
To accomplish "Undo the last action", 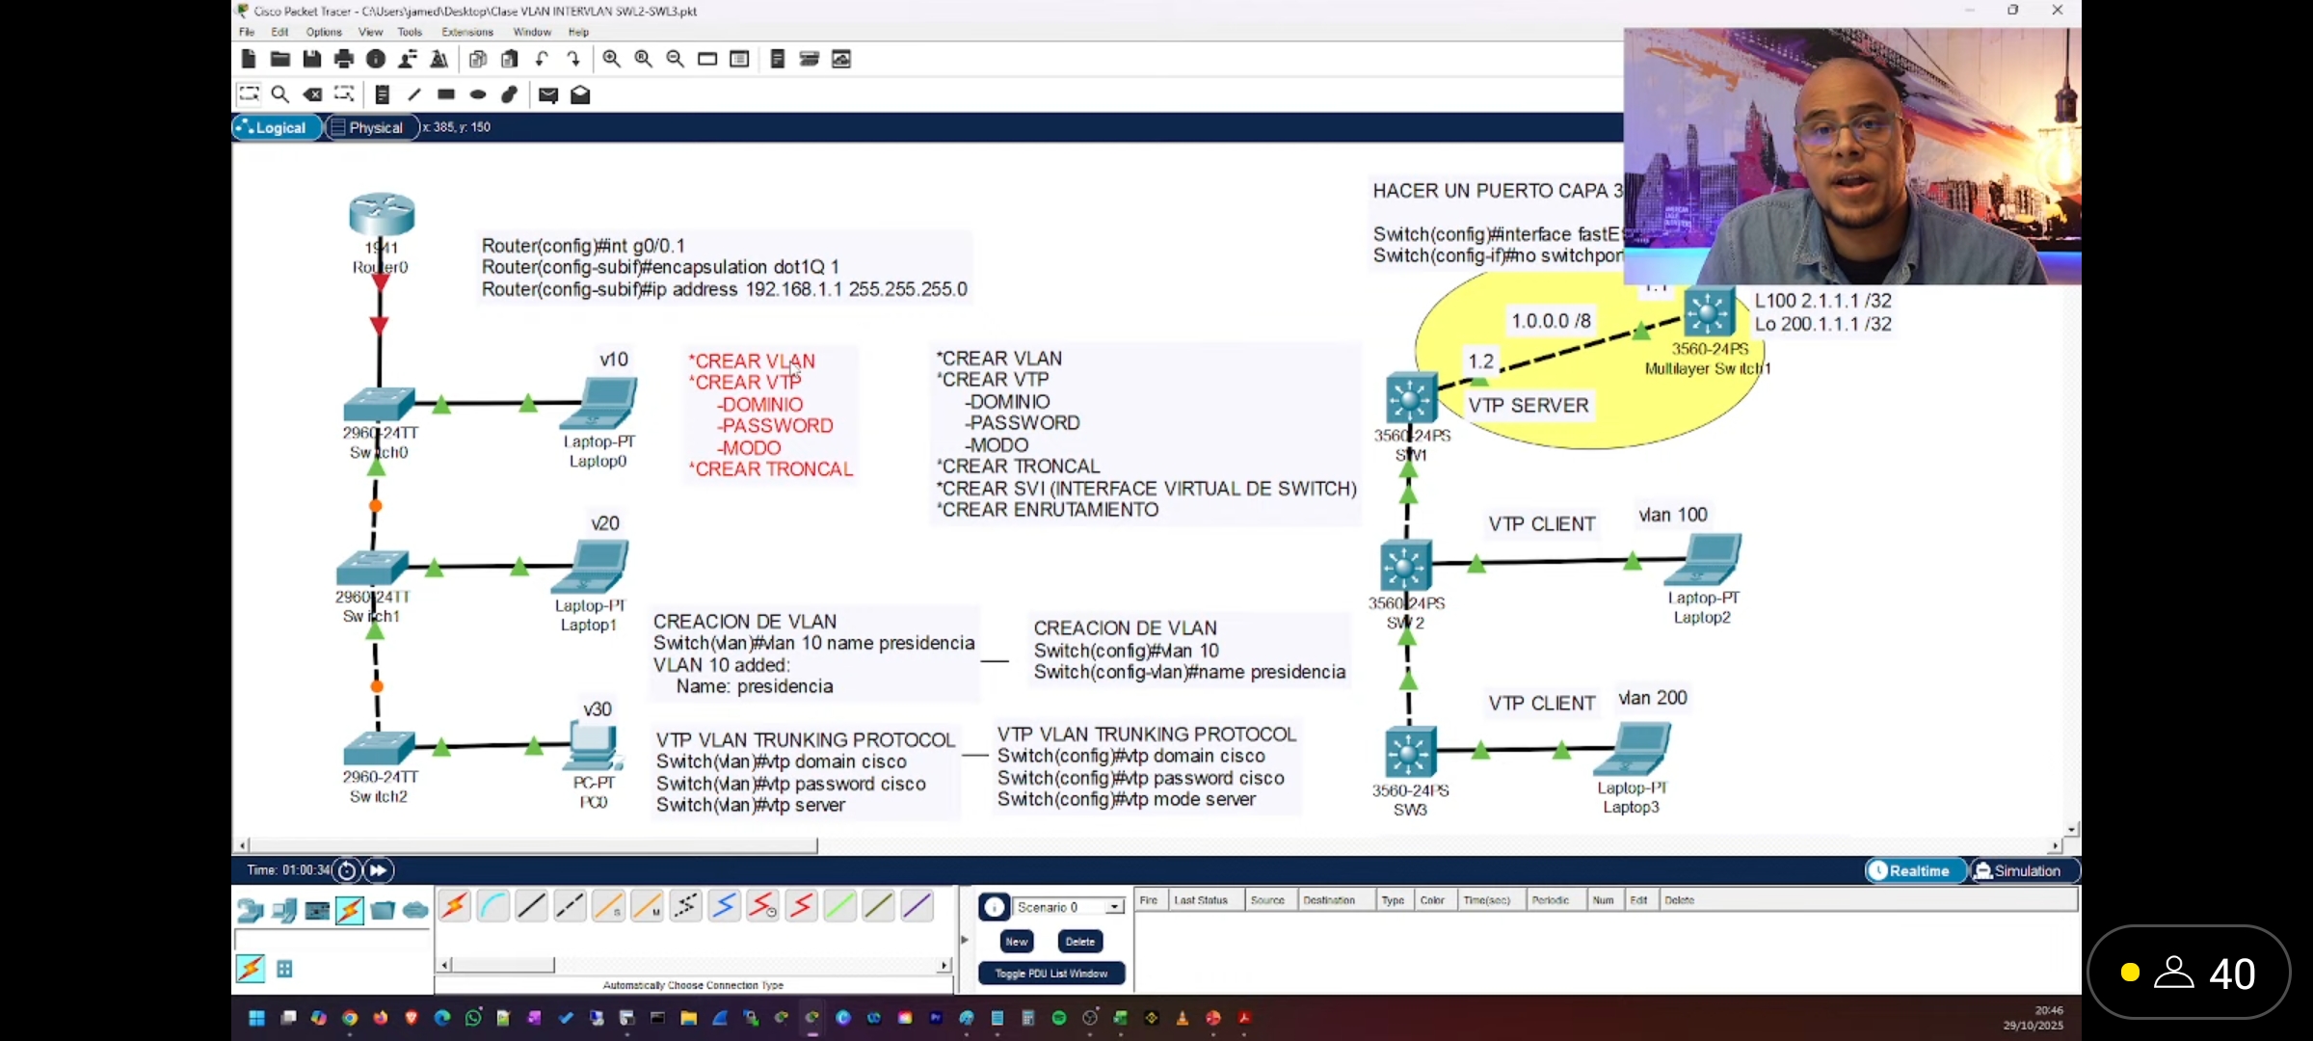I will click(542, 59).
